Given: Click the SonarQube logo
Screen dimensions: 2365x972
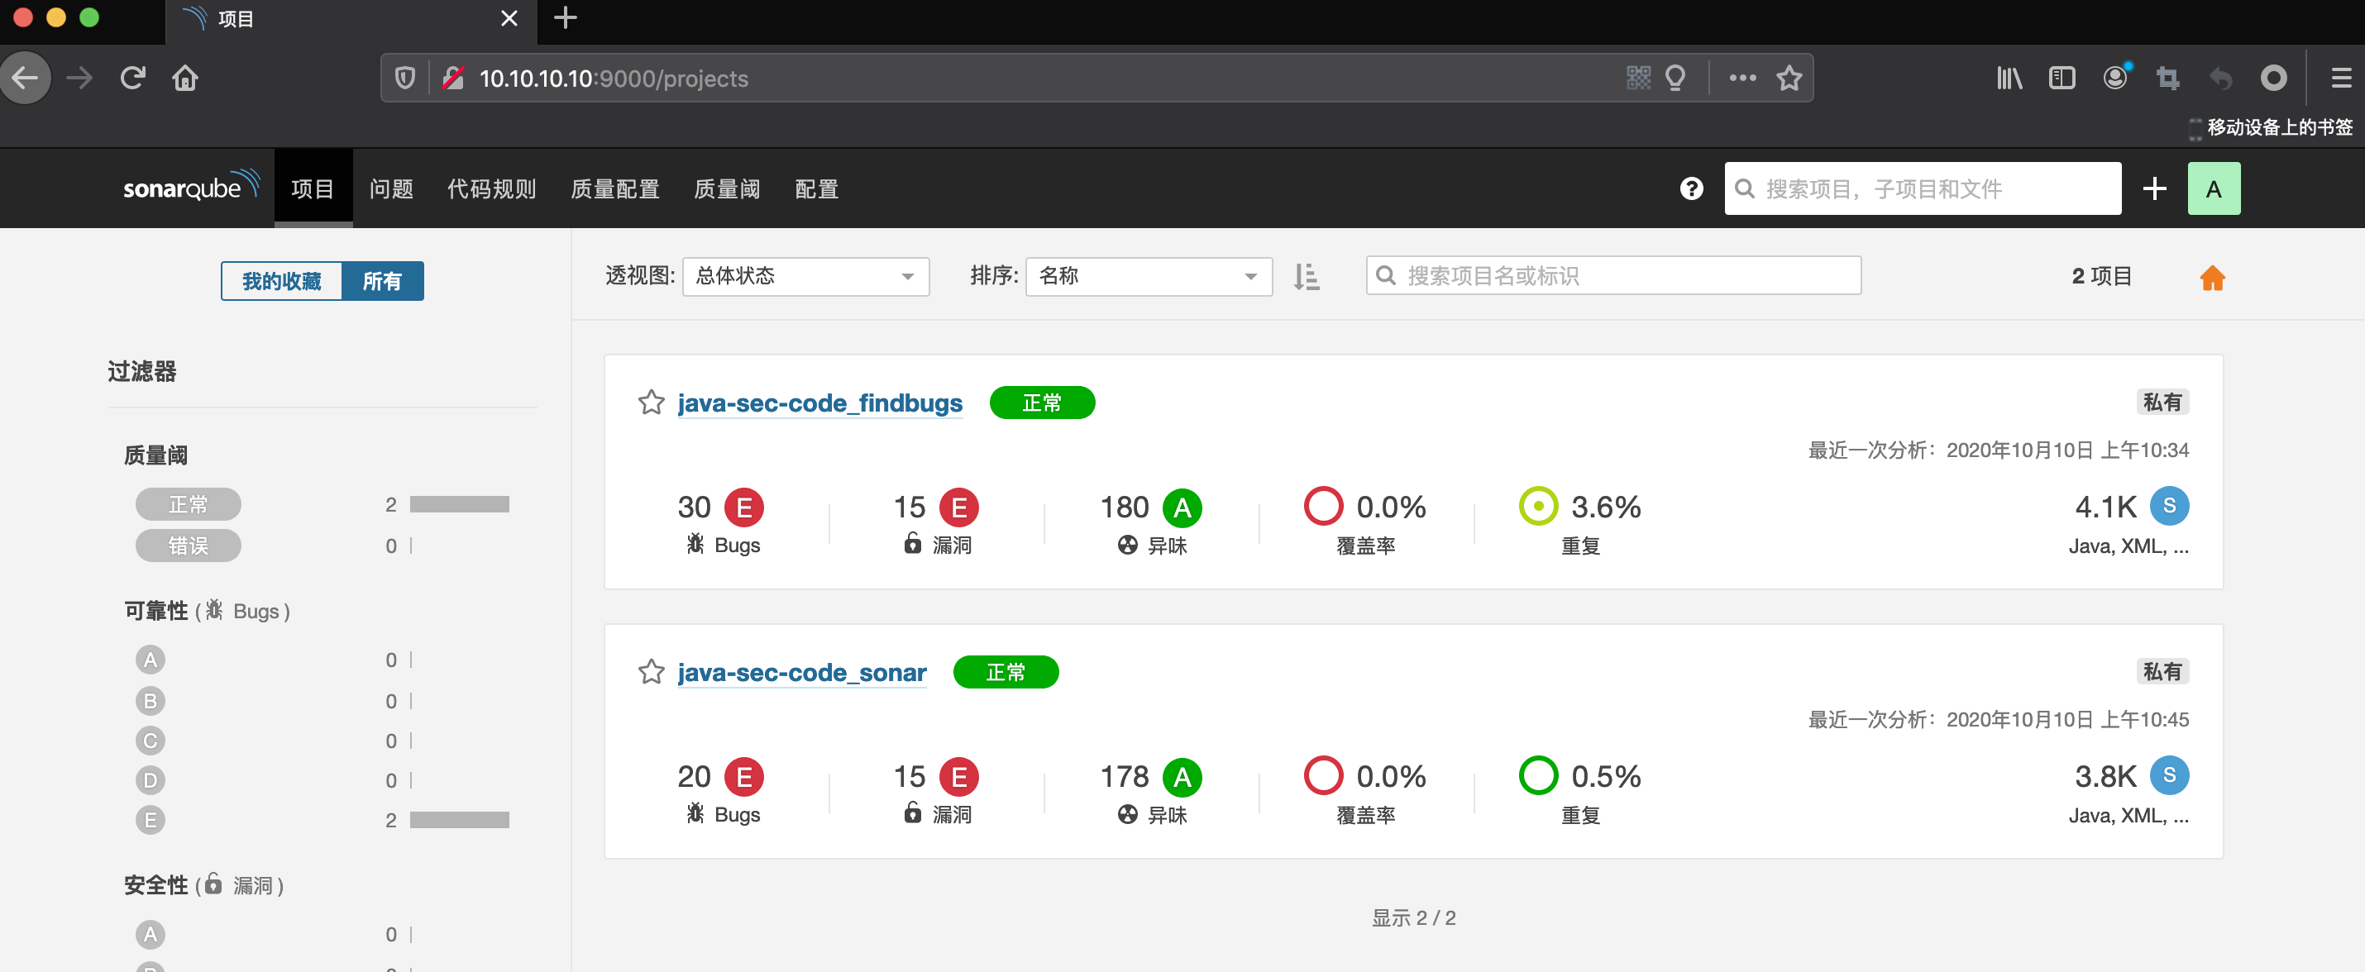Looking at the screenshot, I should point(191,188).
